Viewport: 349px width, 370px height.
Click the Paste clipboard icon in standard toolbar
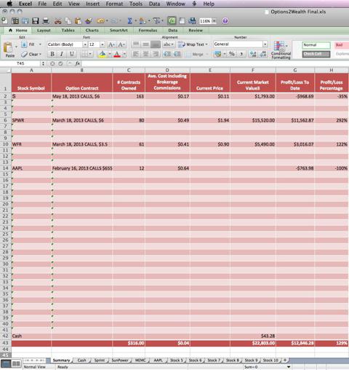click(78, 21)
